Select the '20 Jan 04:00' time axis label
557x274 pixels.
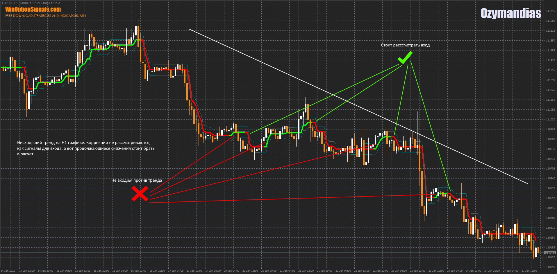[x=231, y=271]
